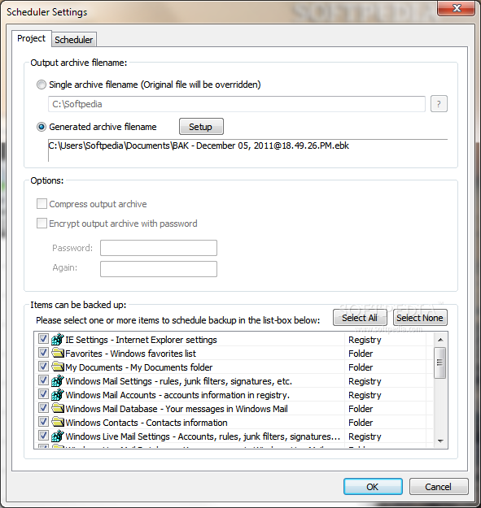Image resolution: width=481 pixels, height=508 pixels.
Task: Select Single archive filename radio button
Action: point(42,85)
